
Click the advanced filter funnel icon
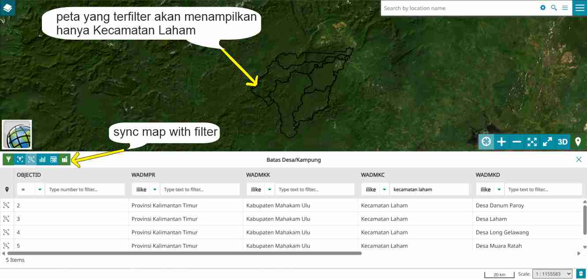[x=8, y=160]
